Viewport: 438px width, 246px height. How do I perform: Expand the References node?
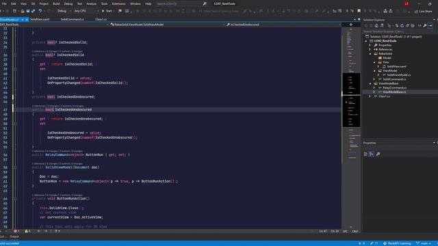tap(370, 49)
